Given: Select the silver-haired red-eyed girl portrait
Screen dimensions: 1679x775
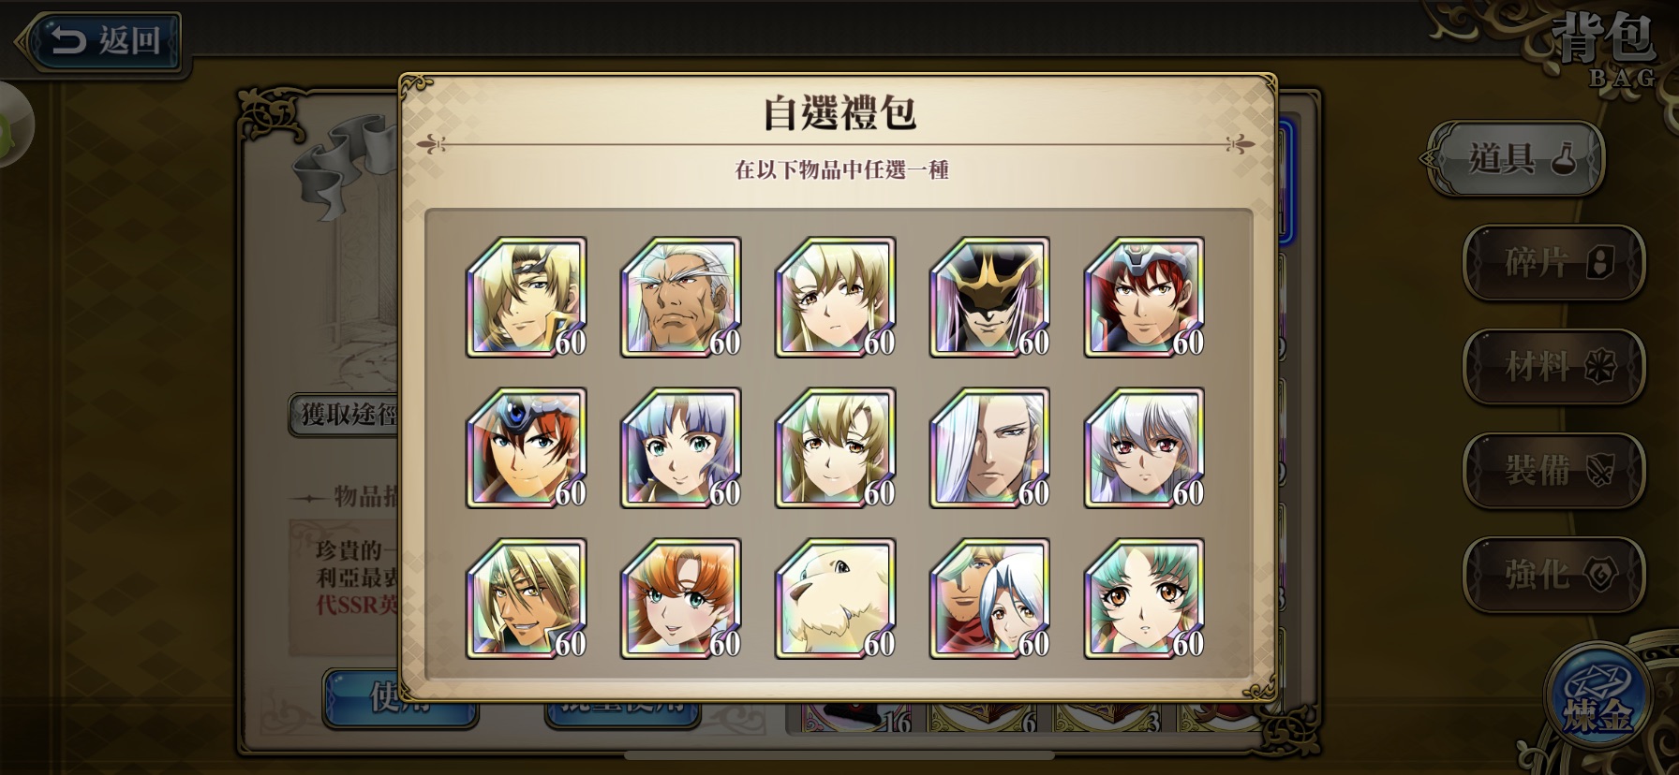Looking at the screenshot, I should coord(1145,447).
